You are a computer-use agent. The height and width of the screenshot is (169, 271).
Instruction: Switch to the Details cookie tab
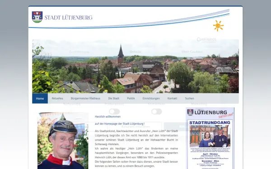click(135, 52)
